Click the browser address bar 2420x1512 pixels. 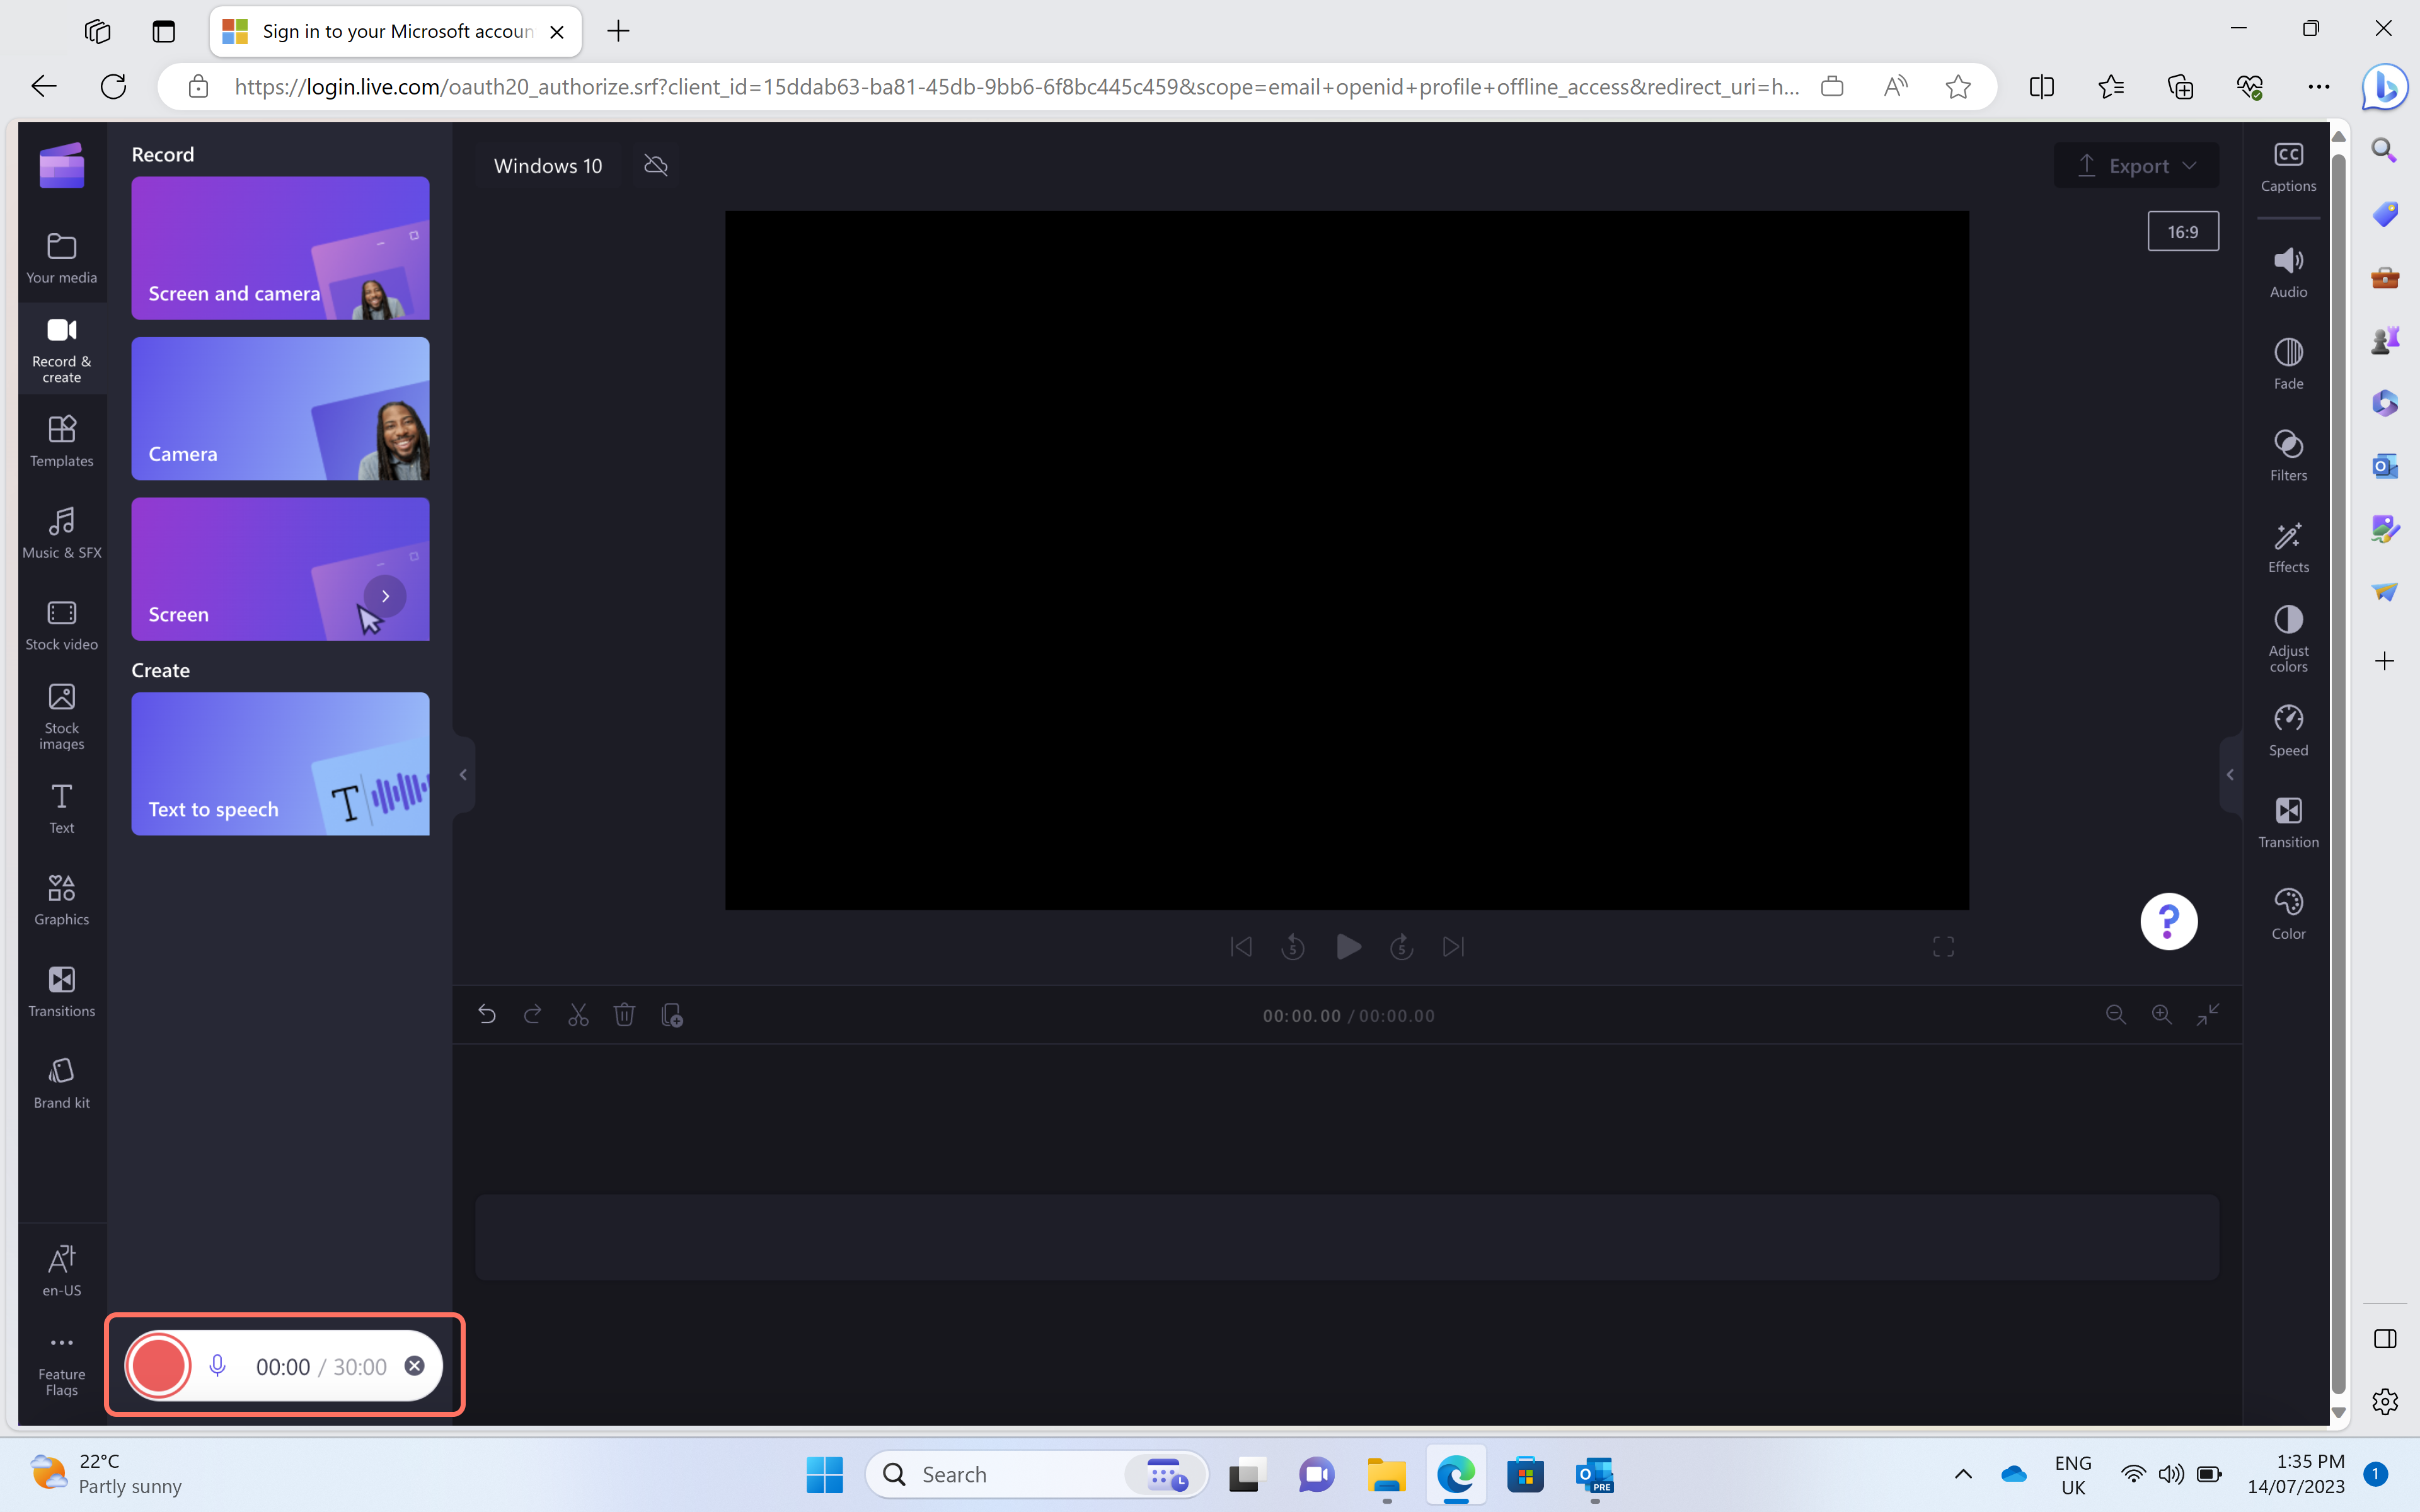(x=1016, y=86)
